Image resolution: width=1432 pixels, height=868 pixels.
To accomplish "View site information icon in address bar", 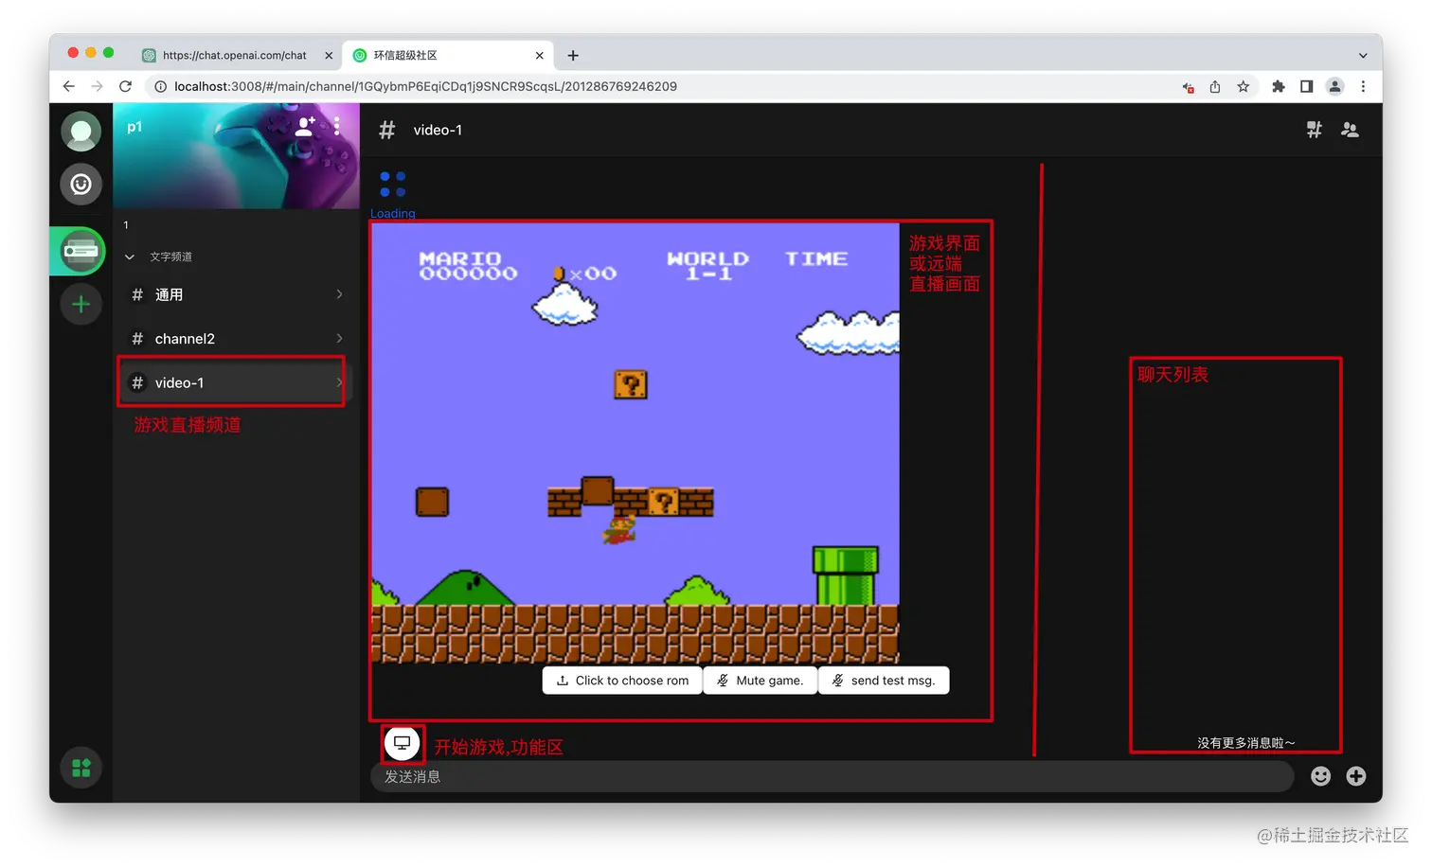I will click(x=160, y=86).
